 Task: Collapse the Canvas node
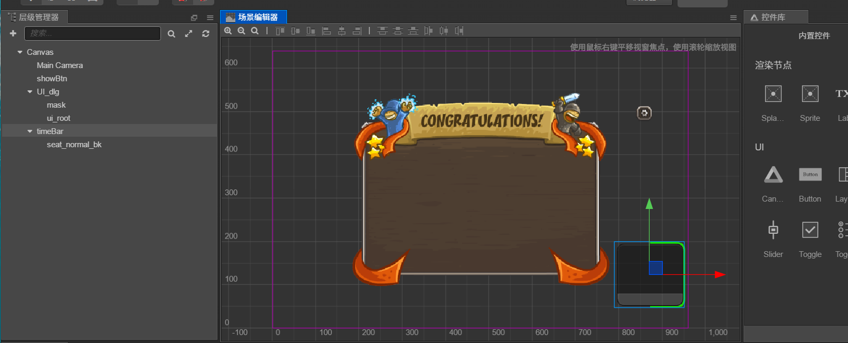click(20, 52)
